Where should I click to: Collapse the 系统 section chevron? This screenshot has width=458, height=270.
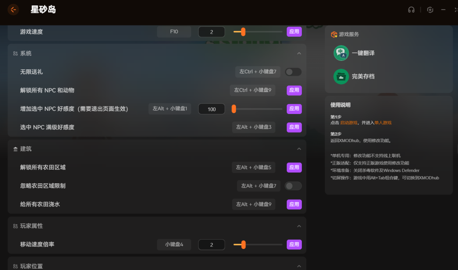(299, 54)
